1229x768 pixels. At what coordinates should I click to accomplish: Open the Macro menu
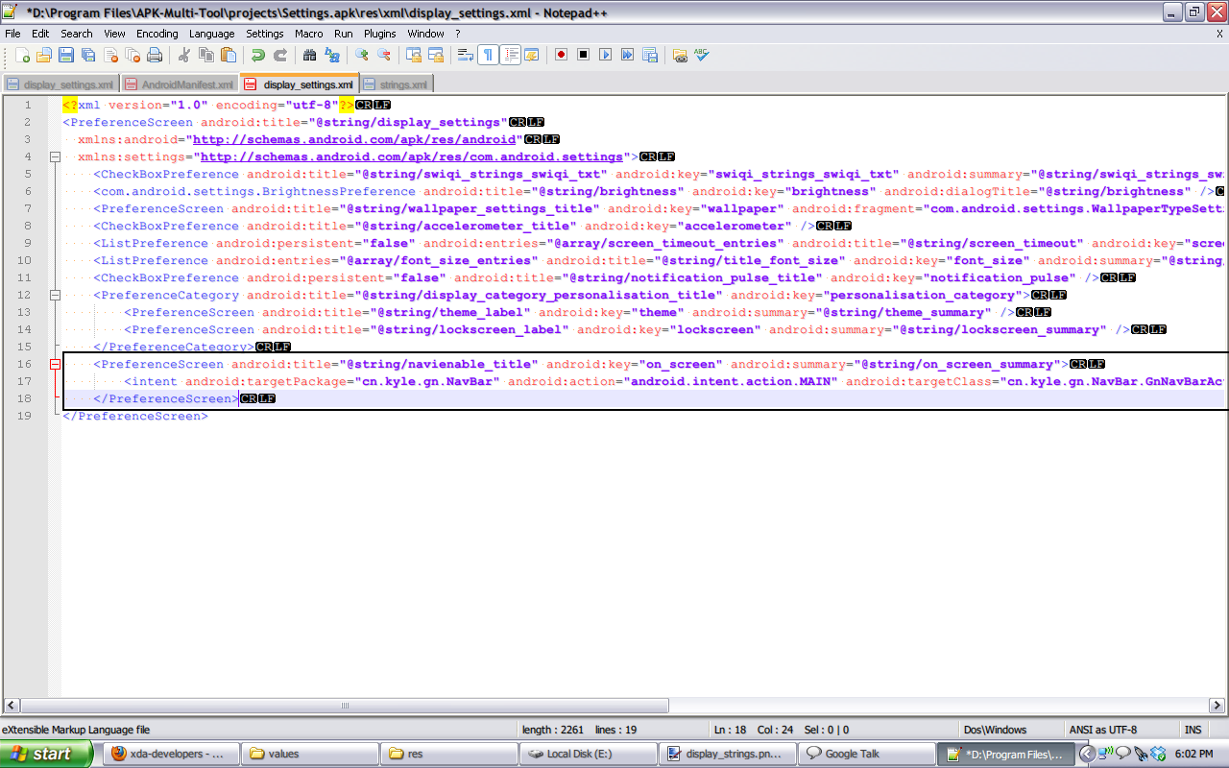(x=309, y=34)
